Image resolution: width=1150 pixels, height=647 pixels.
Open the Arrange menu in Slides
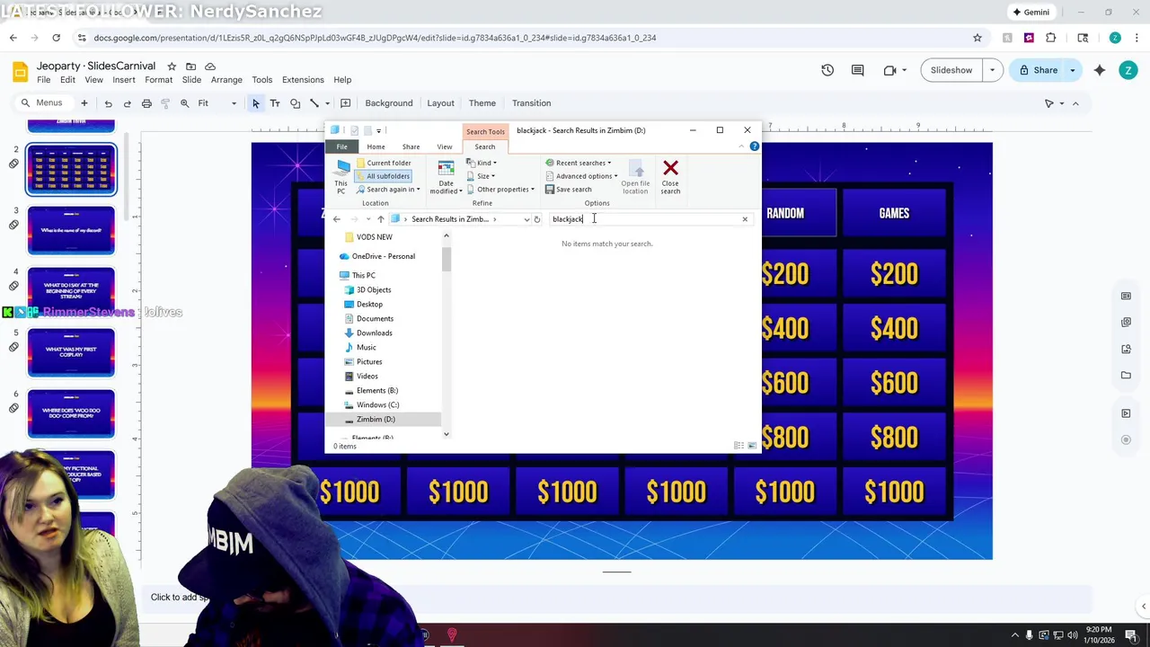(226, 80)
